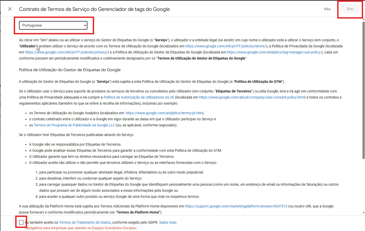Click the bold text 'Etiquetas de Terceiros'
Viewport: 365px width, 231px height.
point(234,91)
